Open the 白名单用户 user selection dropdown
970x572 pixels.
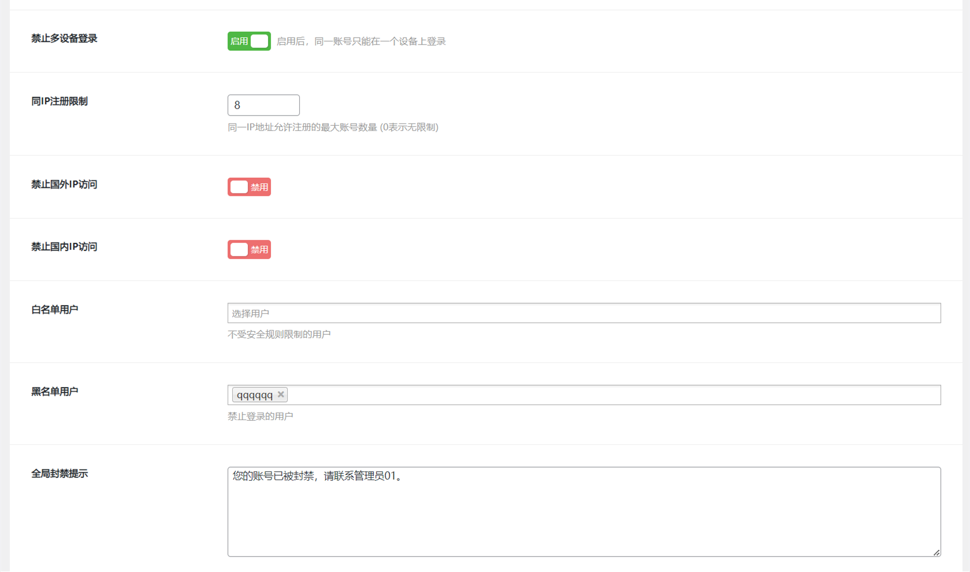[584, 313]
